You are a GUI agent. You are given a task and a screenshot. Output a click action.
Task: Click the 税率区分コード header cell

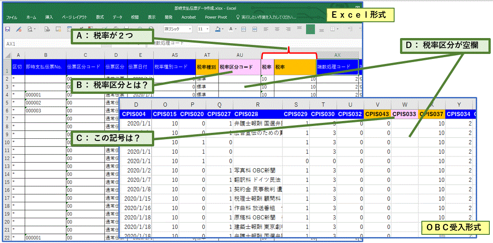click(239, 67)
